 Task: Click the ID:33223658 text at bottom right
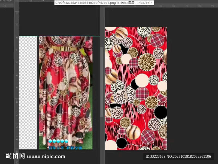click(178, 156)
